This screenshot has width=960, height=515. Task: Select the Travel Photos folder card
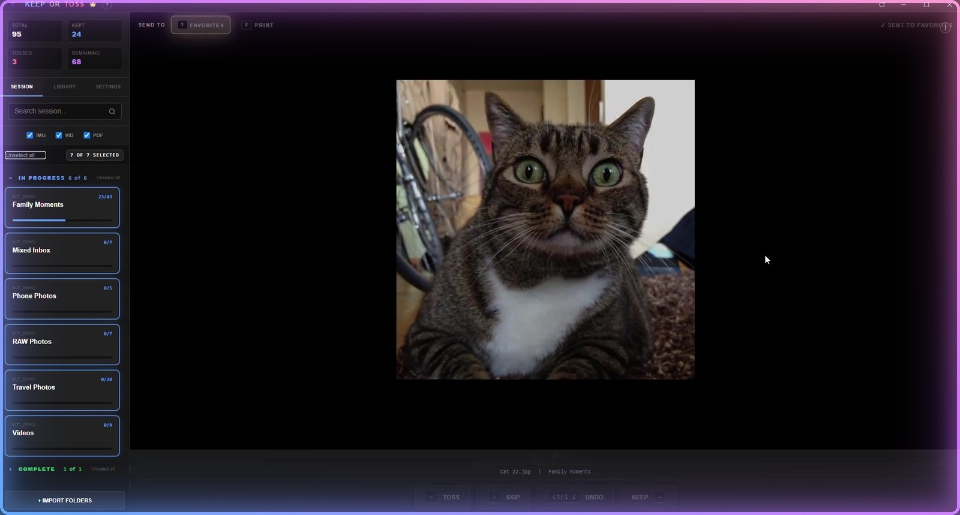(x=62, y=390)
